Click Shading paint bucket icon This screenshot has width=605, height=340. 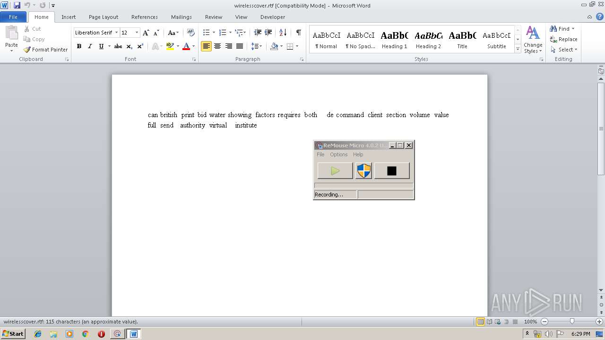click(274, 46)
